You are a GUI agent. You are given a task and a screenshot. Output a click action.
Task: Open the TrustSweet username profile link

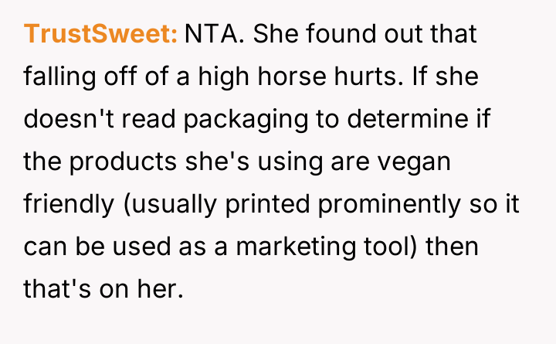click(101, 34)
